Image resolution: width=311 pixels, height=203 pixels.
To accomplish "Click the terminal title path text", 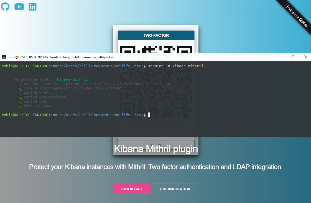I will (60, 57).
